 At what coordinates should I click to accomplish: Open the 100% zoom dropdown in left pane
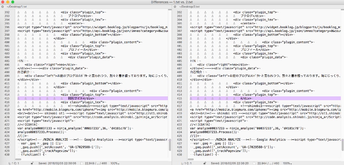tap(115, 163)
